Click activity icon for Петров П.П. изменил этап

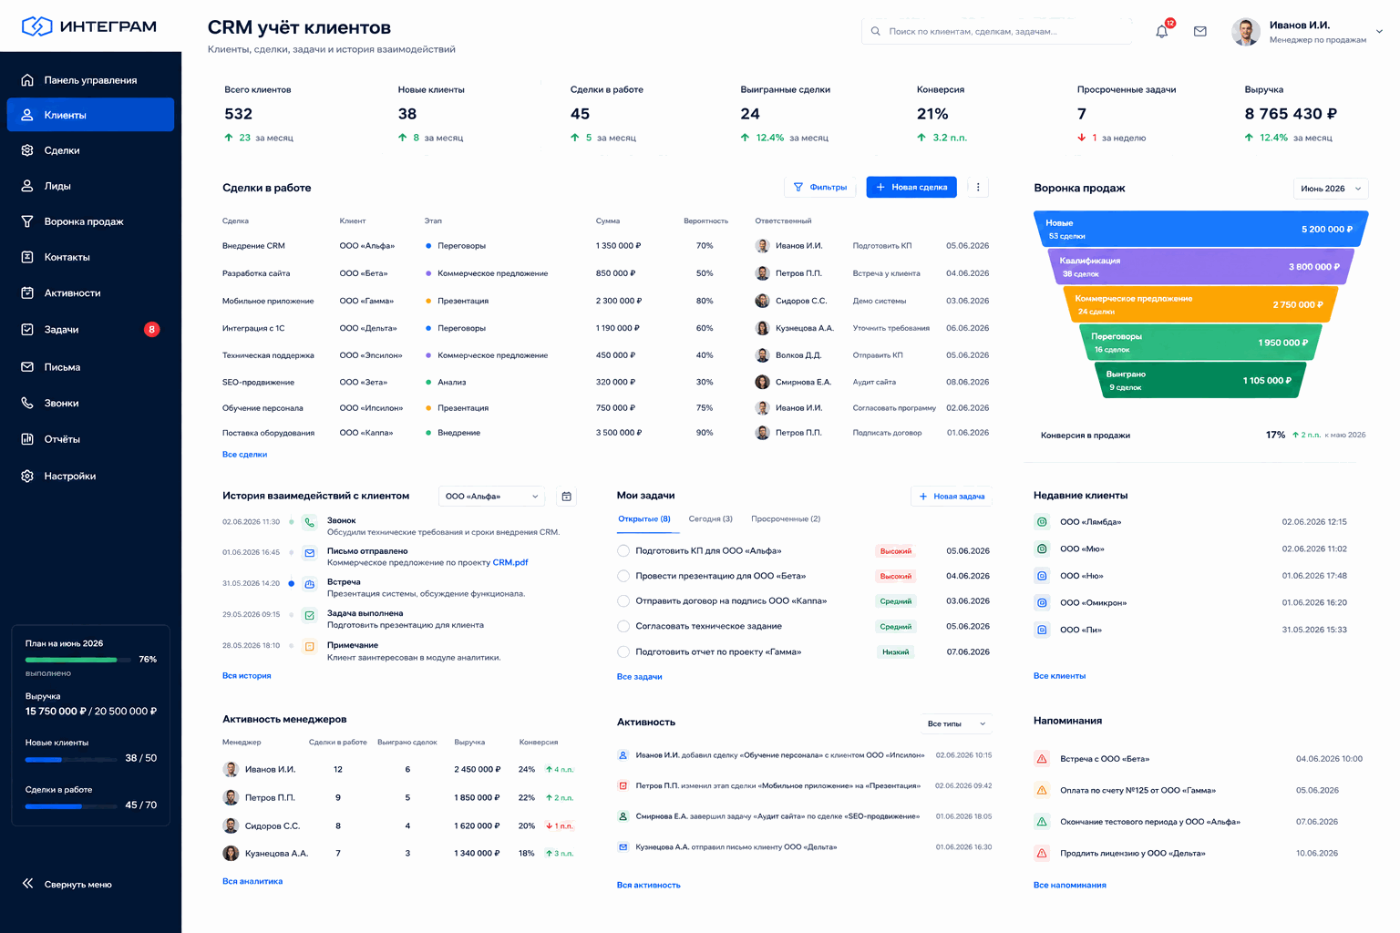click(623, 785)
